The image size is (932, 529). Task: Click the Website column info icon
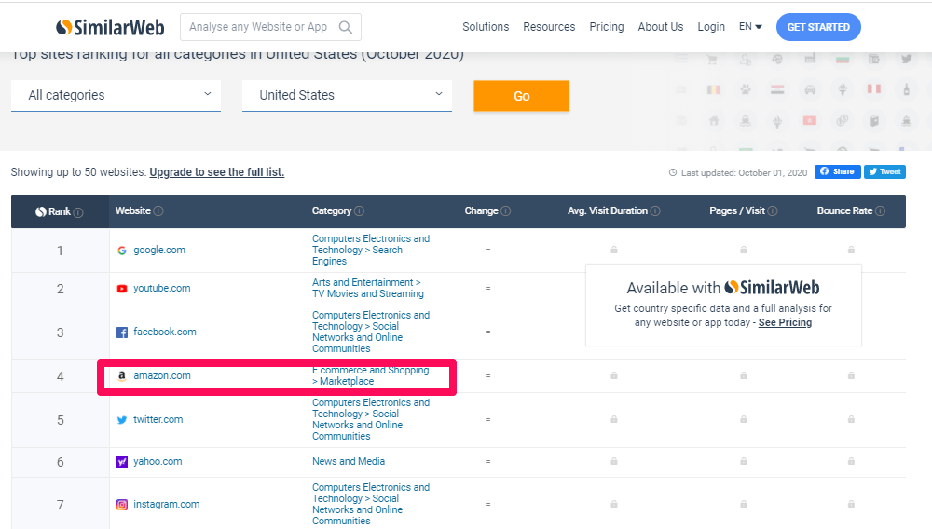click(158, 211)
